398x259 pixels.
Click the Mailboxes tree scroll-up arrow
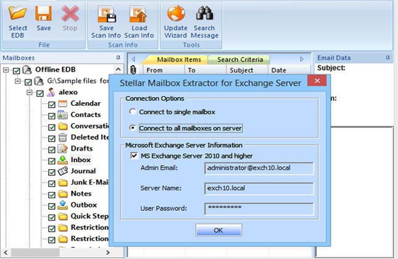(118, 69)
